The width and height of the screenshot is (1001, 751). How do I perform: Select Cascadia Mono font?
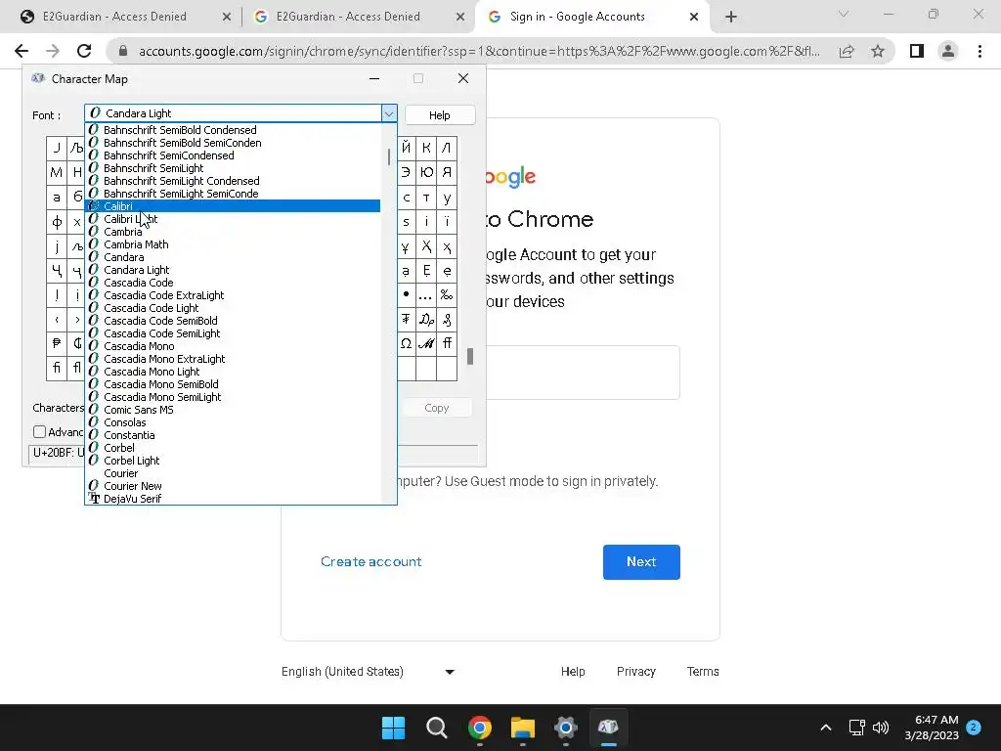[x=233, y=346]
